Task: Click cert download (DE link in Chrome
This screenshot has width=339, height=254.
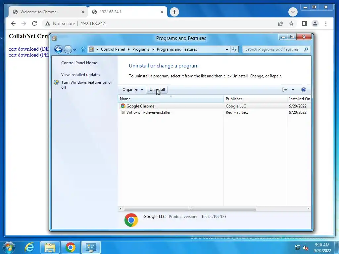Action: 29,49
